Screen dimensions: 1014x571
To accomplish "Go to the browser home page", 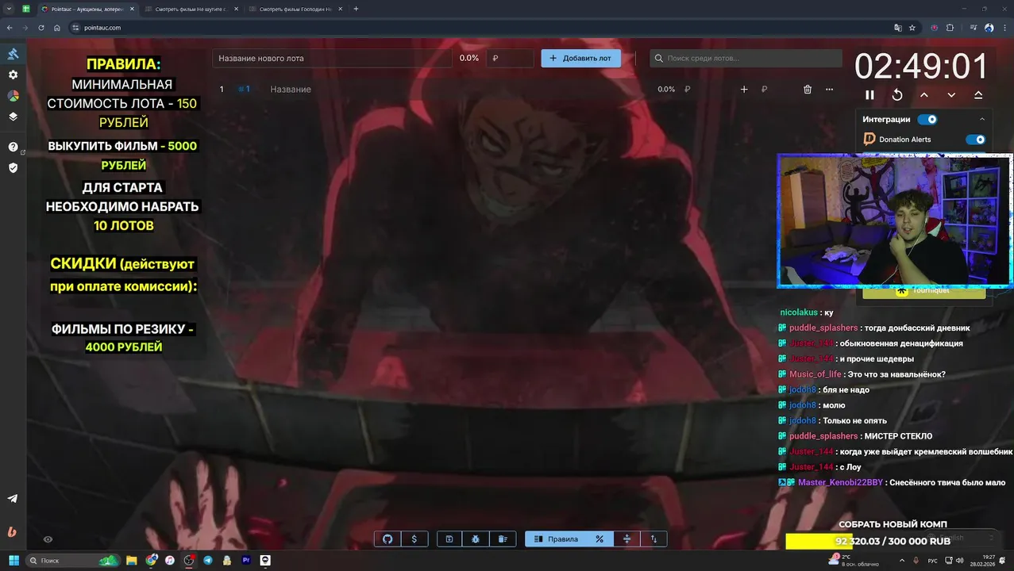I will tap(57, 28).
